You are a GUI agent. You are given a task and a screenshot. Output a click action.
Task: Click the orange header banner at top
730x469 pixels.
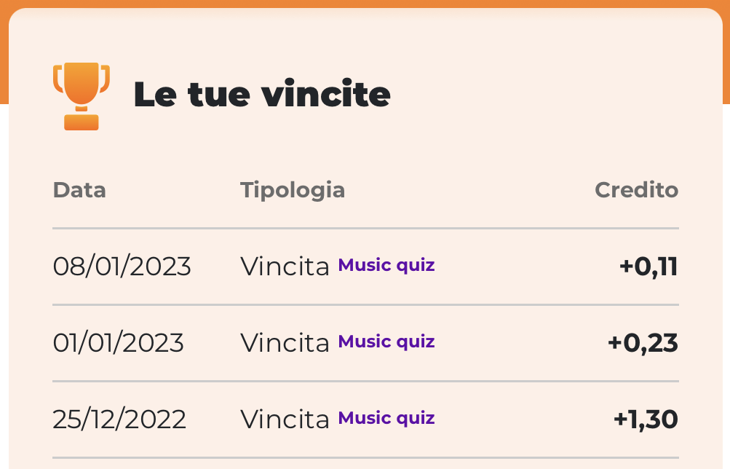(365, 4)
